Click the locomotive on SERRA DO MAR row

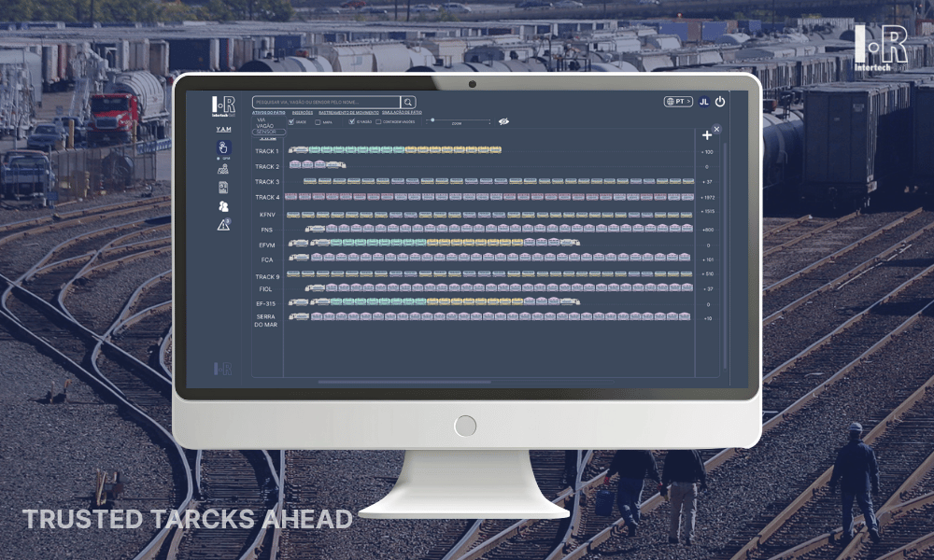point(299,316)
